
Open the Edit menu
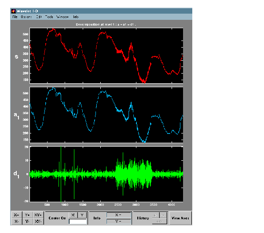[39, 16]
